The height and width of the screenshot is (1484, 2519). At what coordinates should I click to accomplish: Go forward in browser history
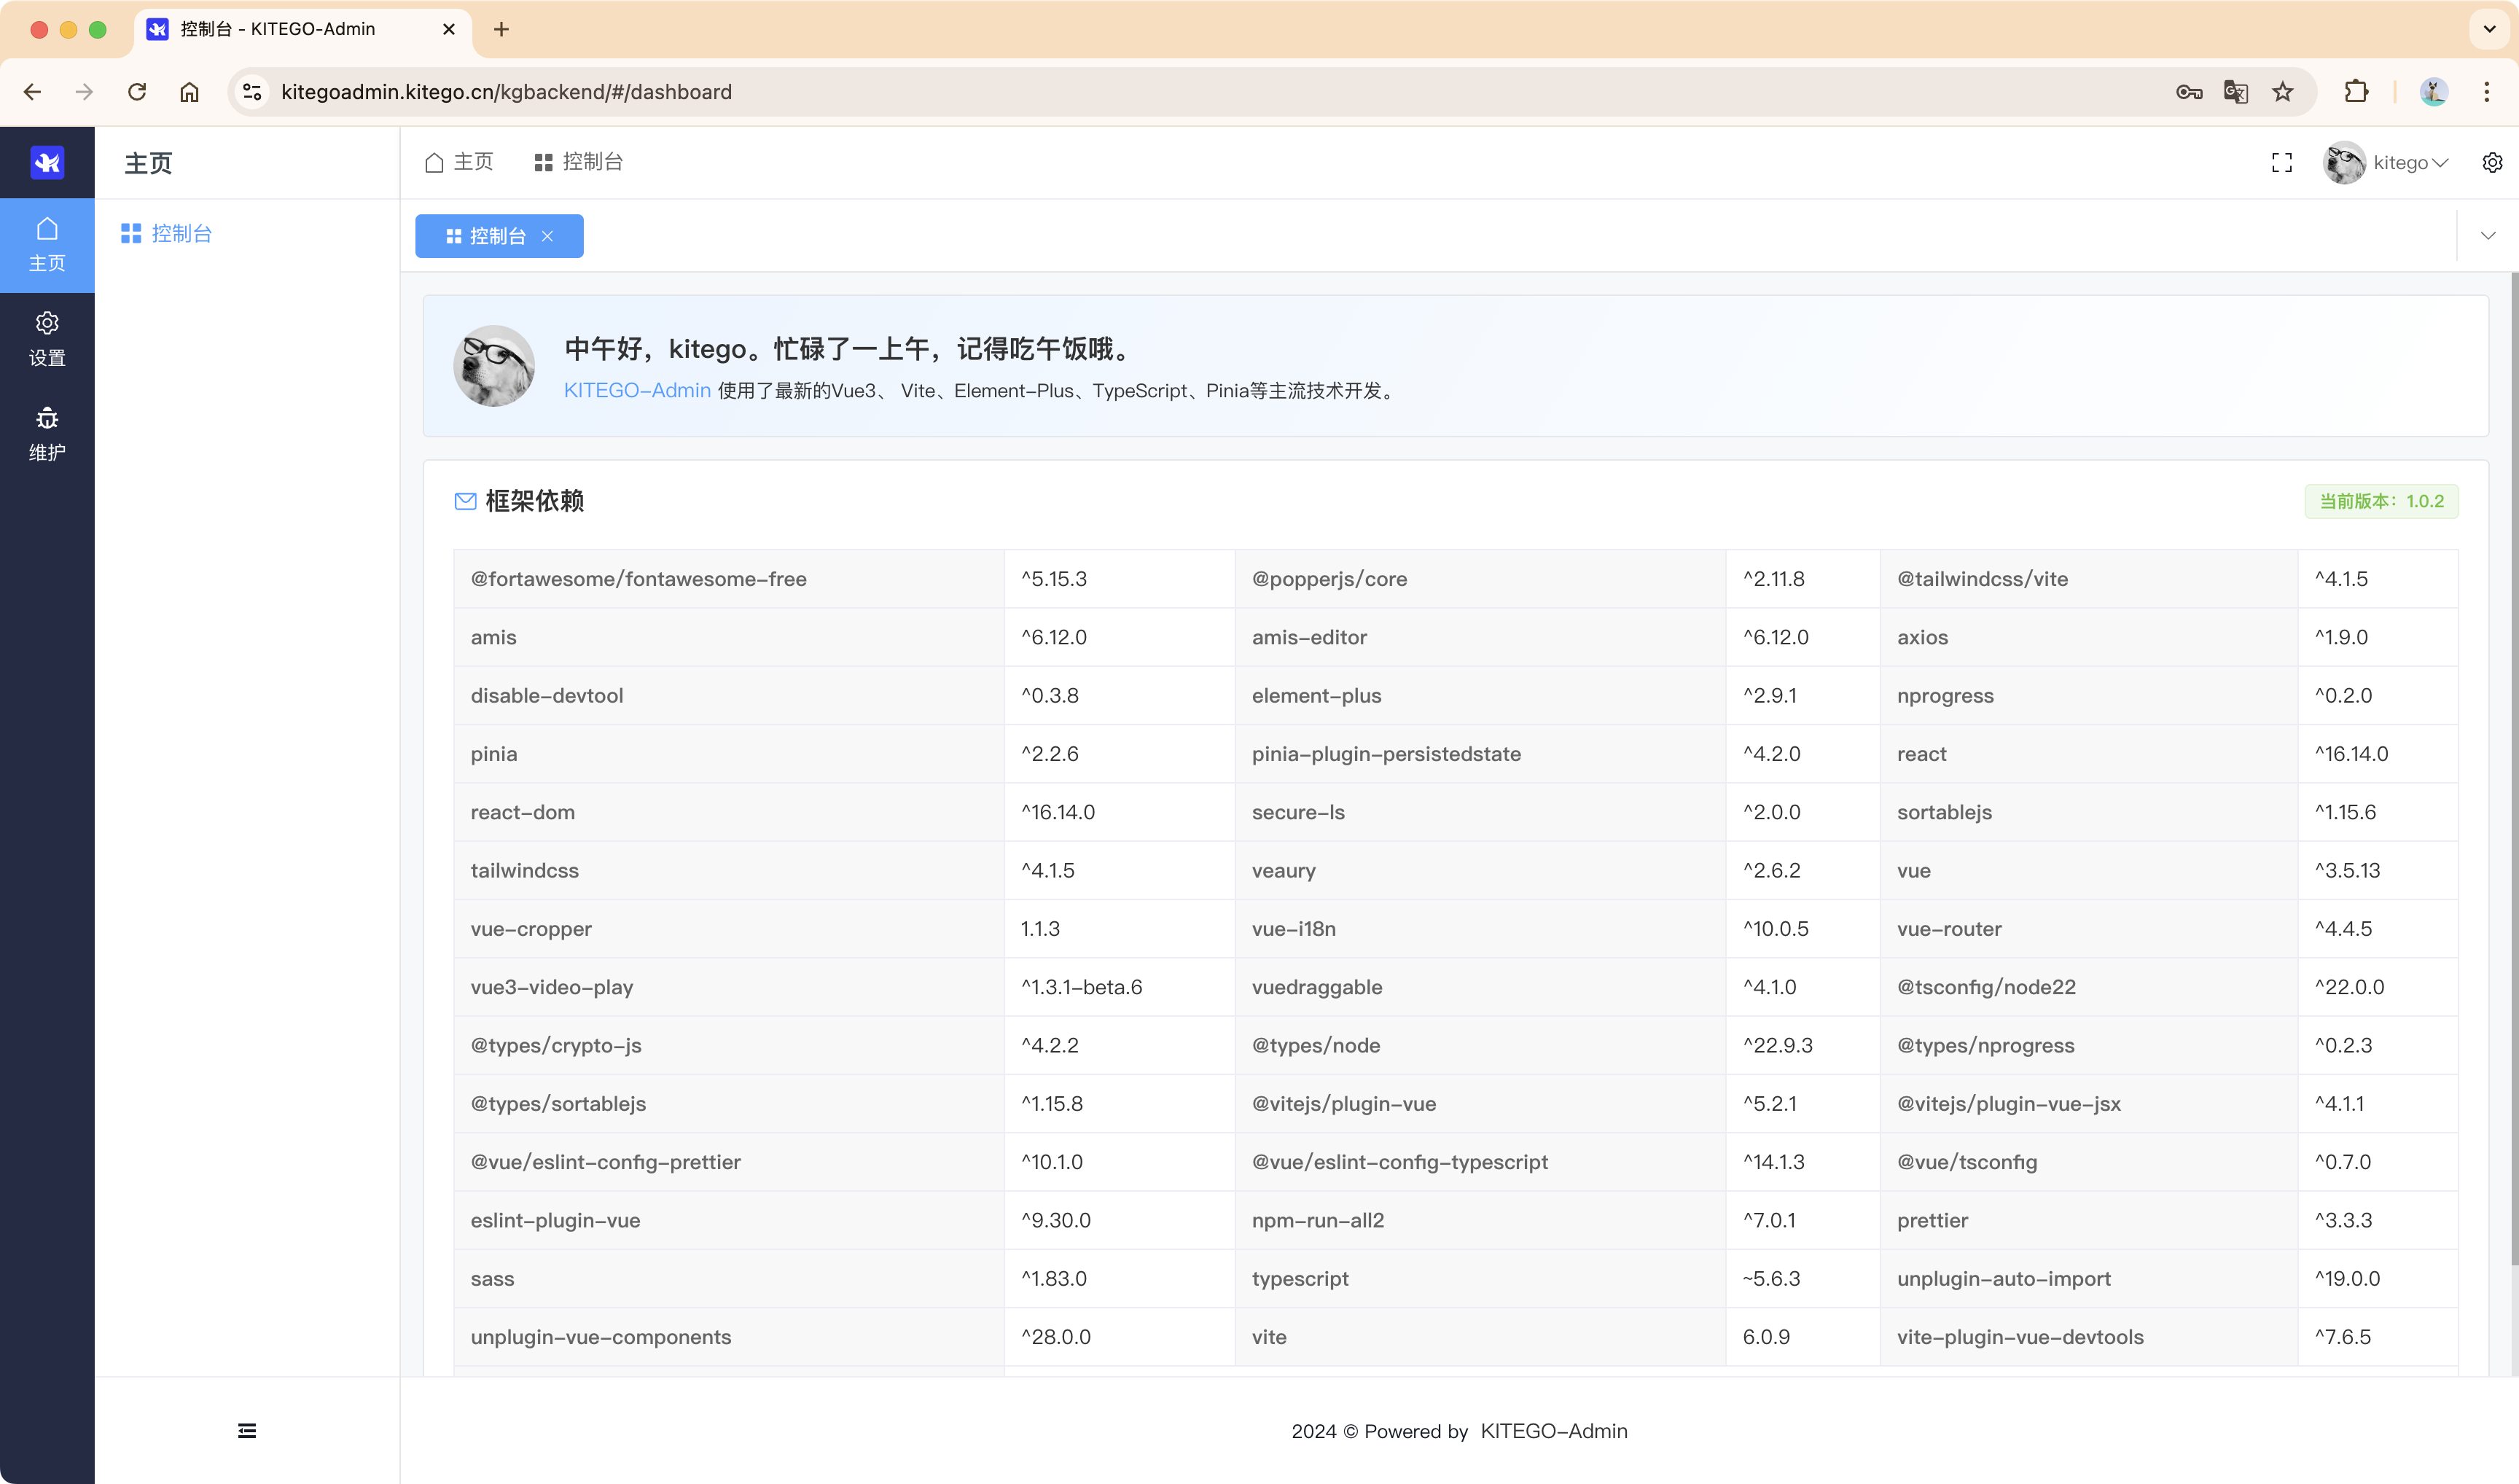84,92
